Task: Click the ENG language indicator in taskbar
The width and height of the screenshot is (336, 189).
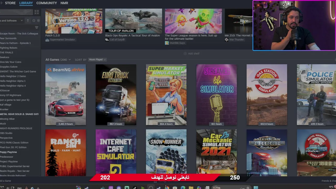Action: 19,188
